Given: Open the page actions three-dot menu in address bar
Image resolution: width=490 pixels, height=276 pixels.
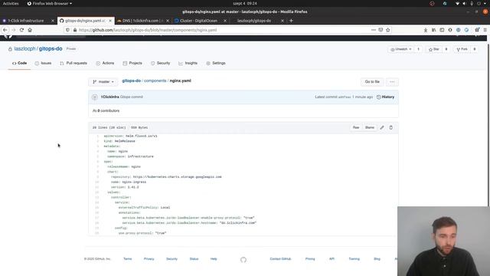Looking at the screenshot, I should coord(374,30).
